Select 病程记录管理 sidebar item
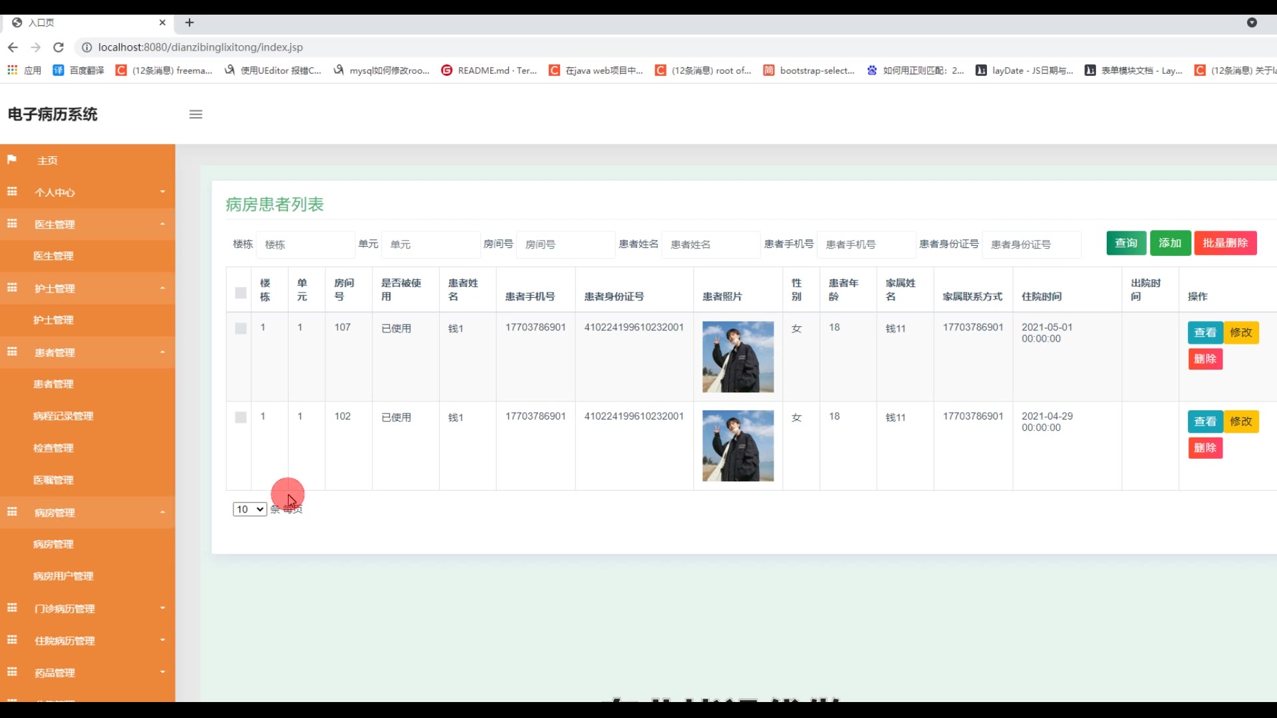1277x718 pixels. [63, 416]
